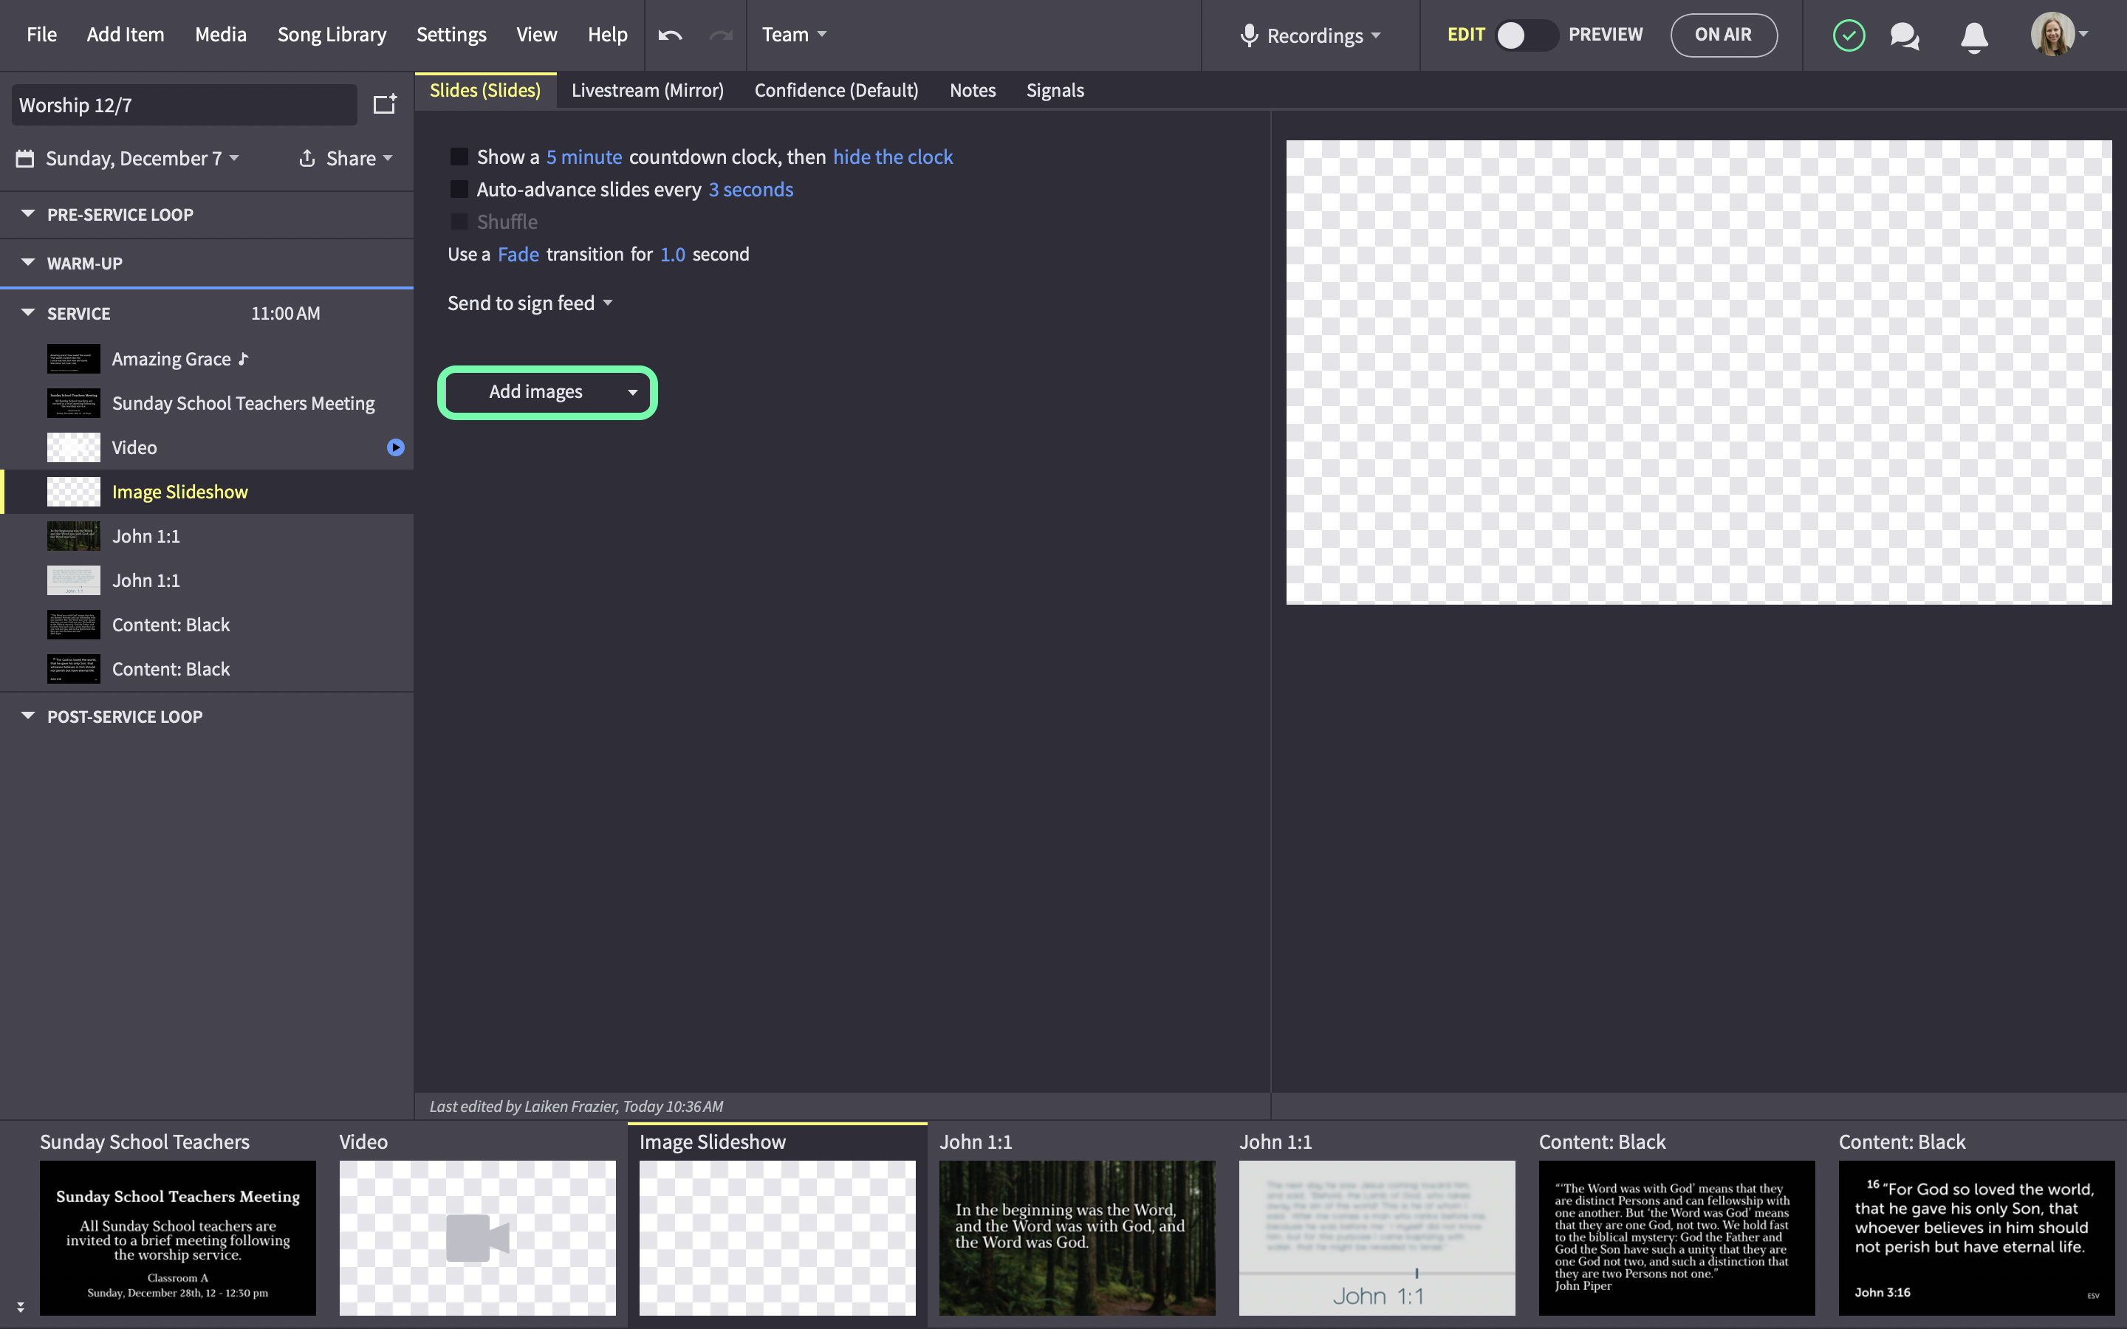This screenshot has height=1329, width=2127.
Task: Open the Add Item menu
Action: coord(125,34)
